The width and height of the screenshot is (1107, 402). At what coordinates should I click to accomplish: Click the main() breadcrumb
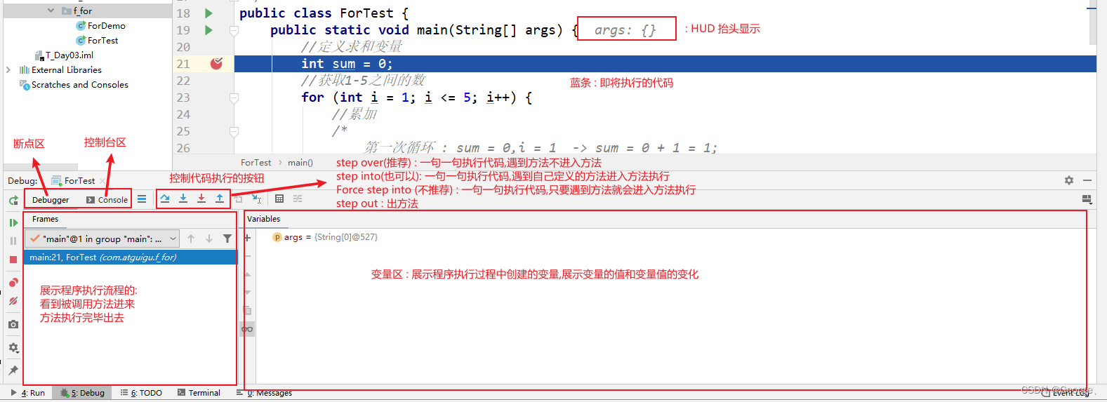point(300,162)
